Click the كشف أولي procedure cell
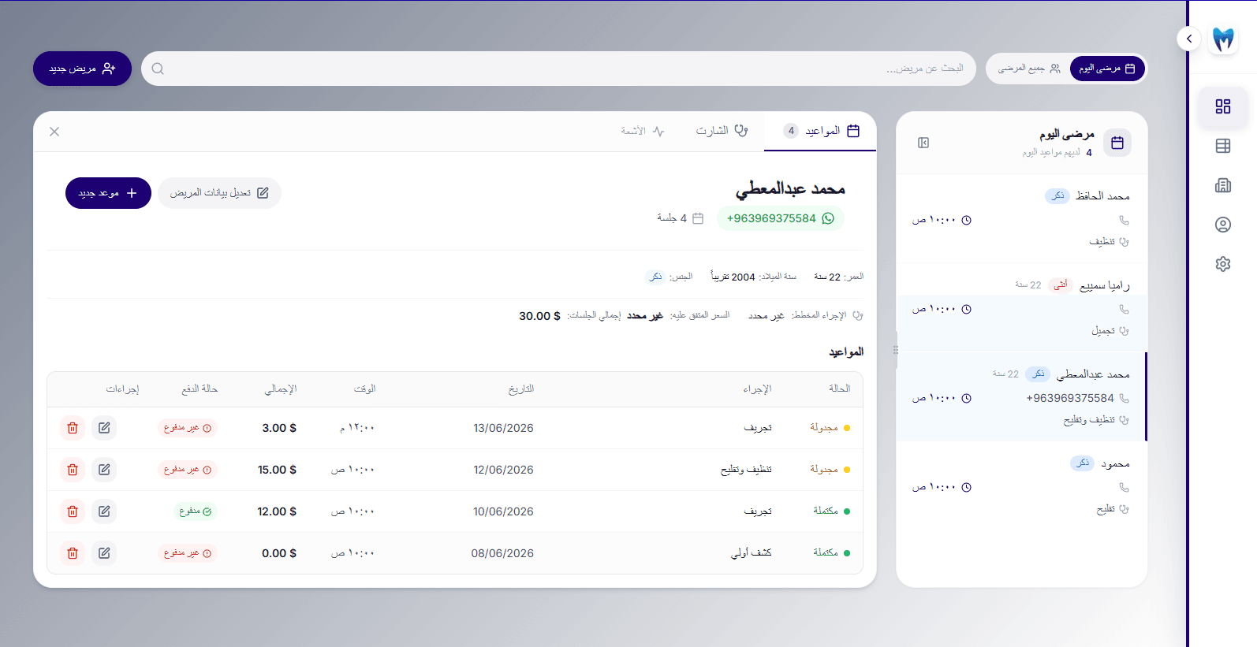The image size is (1257, 647). pyautogui.click(x=751, y=553)
